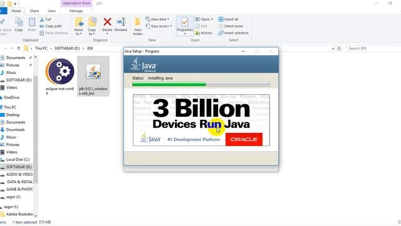This screenshot has height=226, width=401.
Task: Open the New item dropdown
Action: [157, 19]
